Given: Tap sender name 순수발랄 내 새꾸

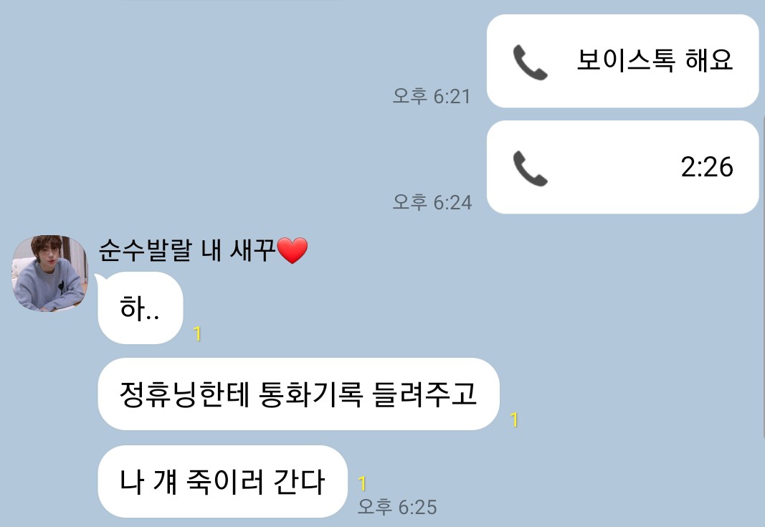Looking at the screenshot, I should pos(187,250).
